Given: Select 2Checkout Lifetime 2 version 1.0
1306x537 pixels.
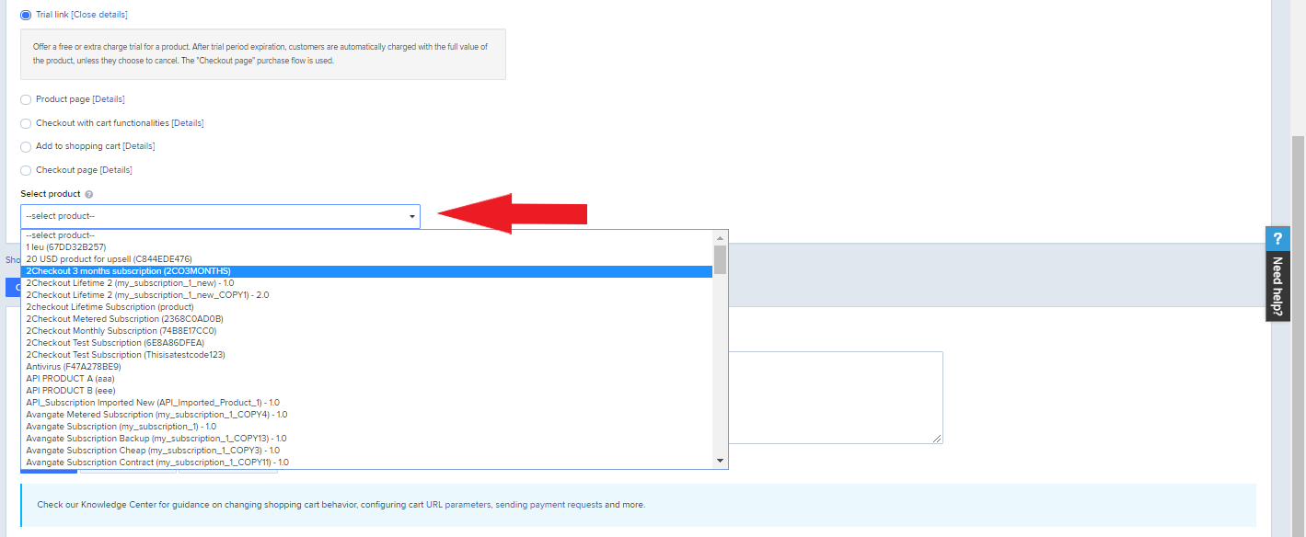Looking at the screenshot, I should 367,283.
